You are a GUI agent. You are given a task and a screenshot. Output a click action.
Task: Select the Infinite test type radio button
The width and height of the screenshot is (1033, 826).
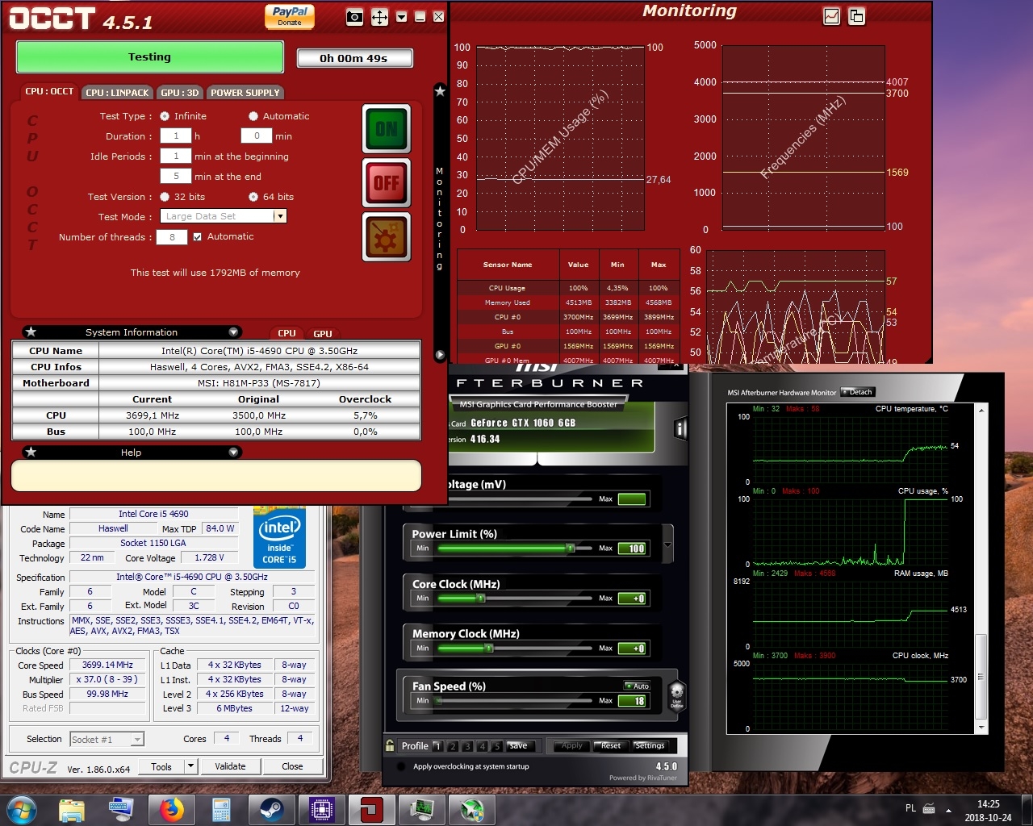tap(165, 116)
